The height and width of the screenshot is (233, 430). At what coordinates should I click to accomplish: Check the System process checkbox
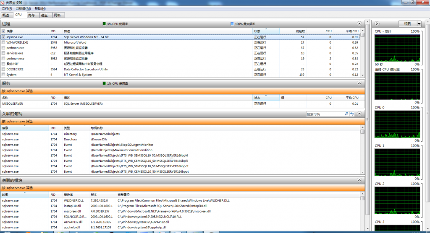(3, 75)
